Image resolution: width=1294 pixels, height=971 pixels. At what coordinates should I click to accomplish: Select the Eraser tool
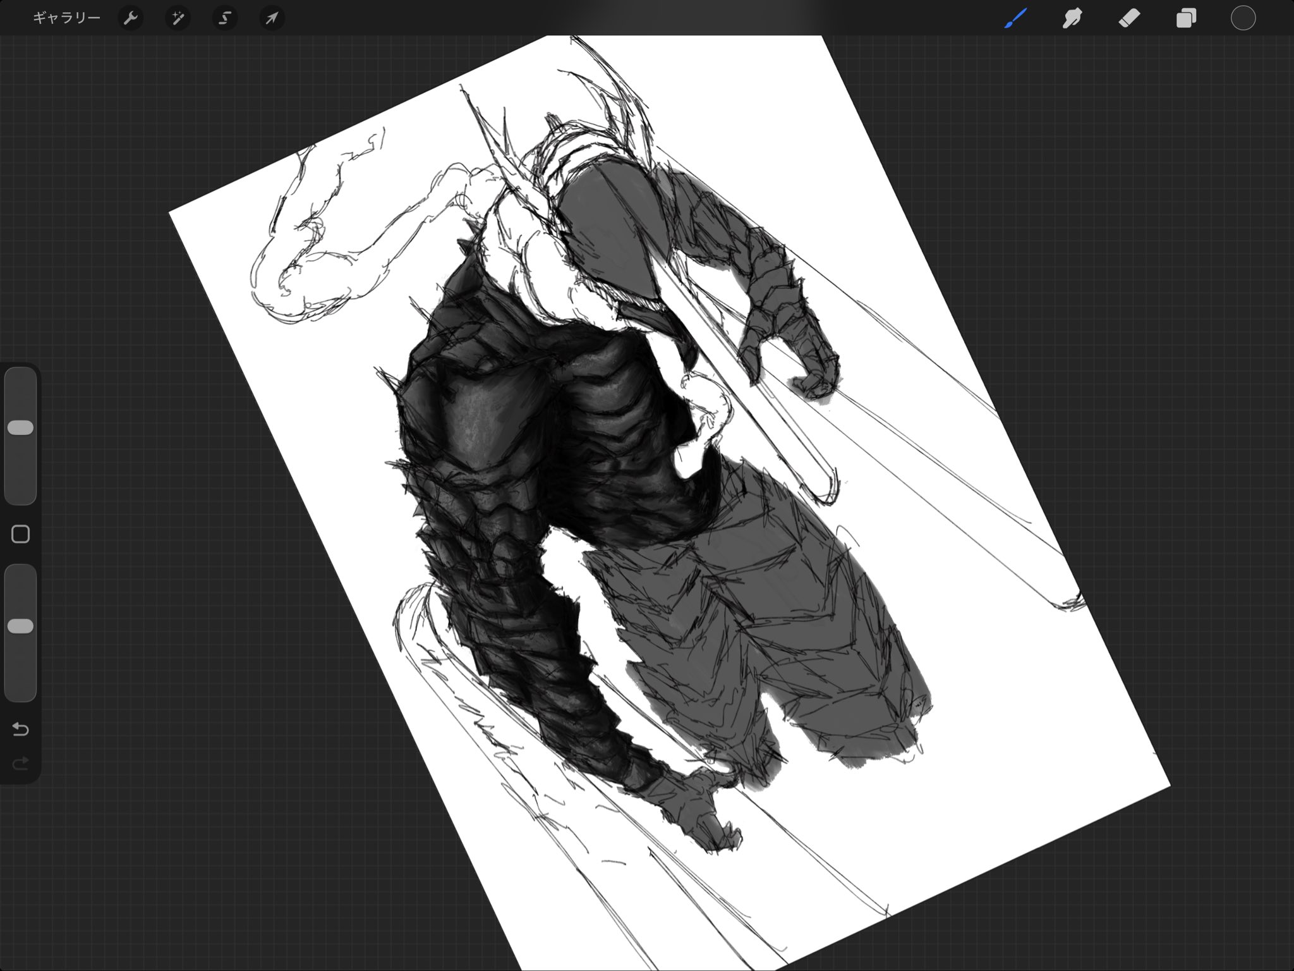click(1129, 18)
